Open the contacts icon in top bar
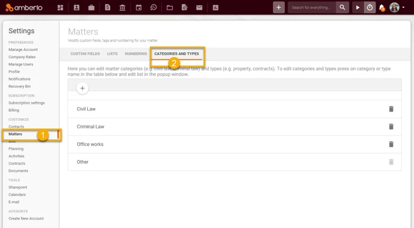The image size is (414, 228). click(76, 8)
